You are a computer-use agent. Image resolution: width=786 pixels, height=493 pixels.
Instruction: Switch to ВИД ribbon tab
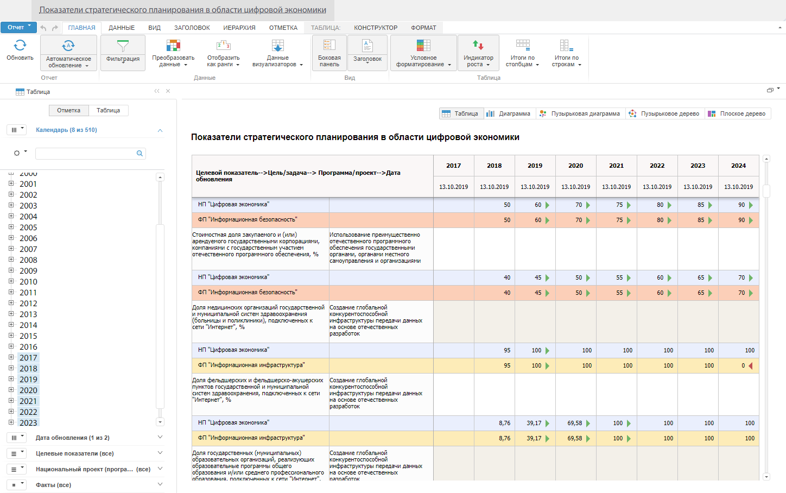pyautogui.click(x=154, y=28)
